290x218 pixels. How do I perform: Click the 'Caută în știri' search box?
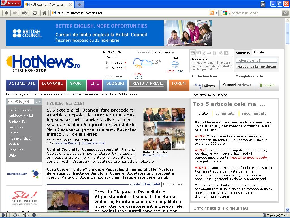point(21,102)
